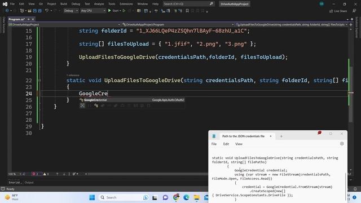Open File menu in Notepad window
Viewport: 361px width, 203px height.
(x=214, y=144)
